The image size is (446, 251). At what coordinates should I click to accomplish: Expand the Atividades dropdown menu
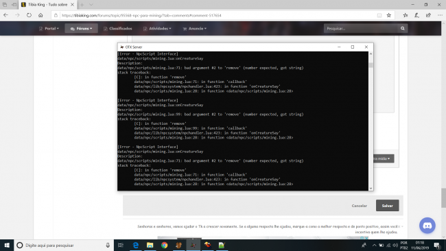point(157,28)
